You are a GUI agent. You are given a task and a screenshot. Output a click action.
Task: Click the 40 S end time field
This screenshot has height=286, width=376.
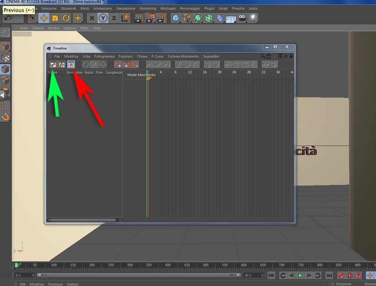(x=254, y=275)
